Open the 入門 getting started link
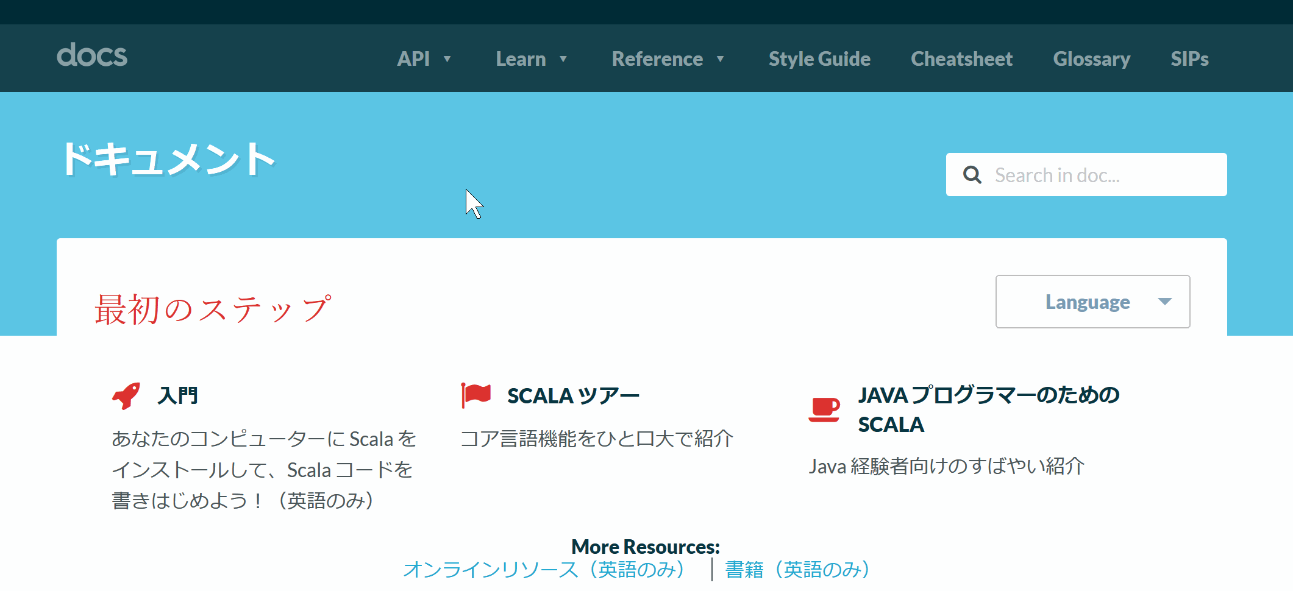 [x=177, y=395]
